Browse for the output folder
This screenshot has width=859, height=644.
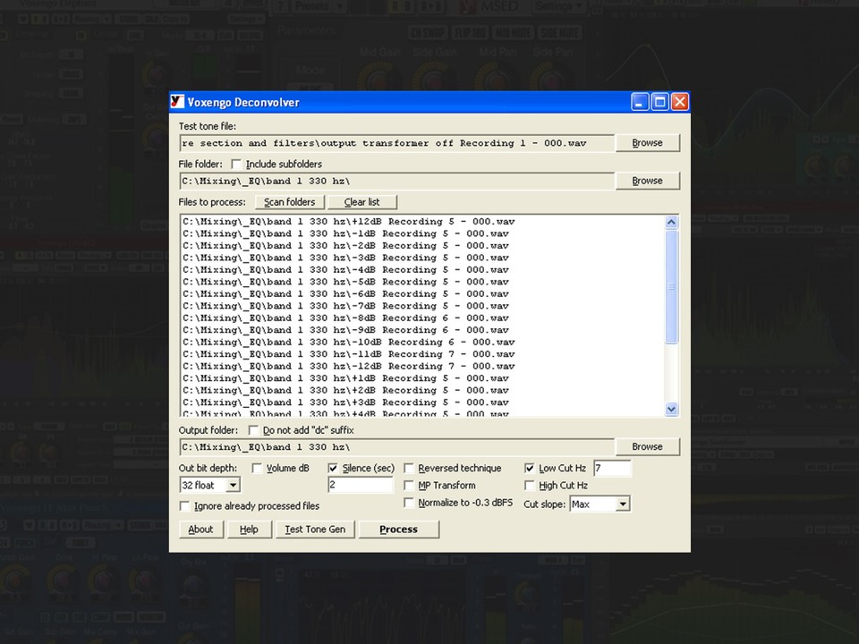(648, 447)
